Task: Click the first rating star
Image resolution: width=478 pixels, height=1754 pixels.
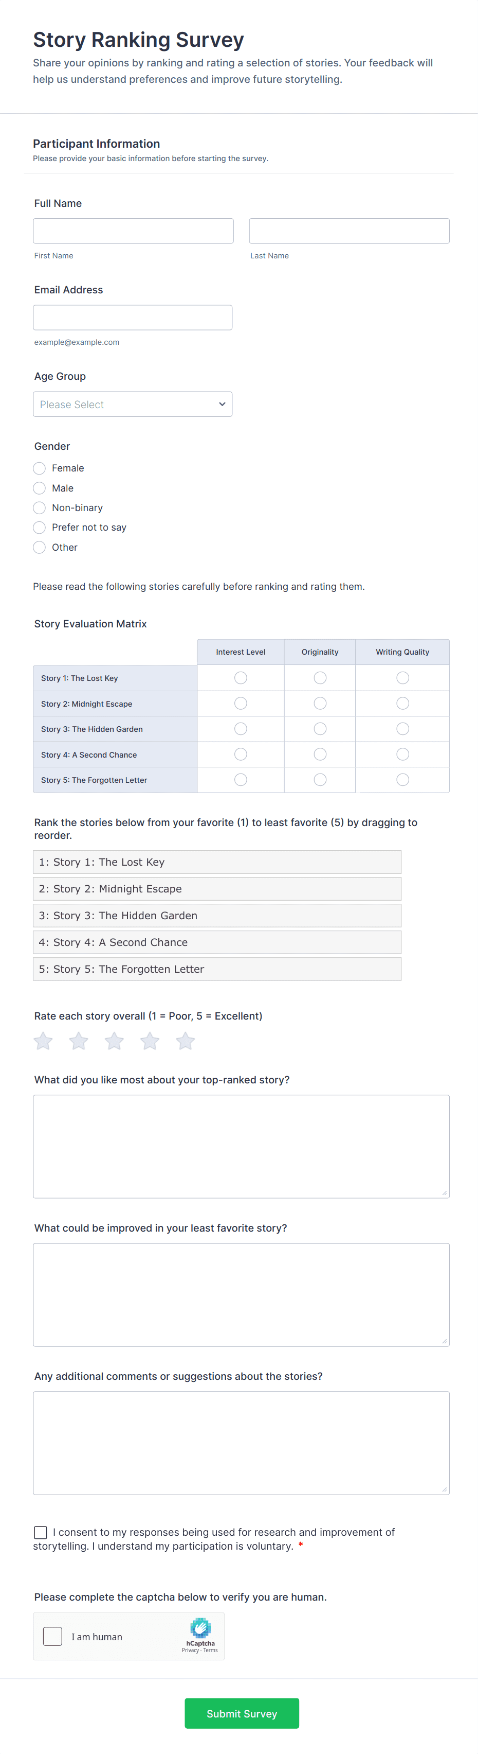Action: pyautogui.click(x=43, y=1041)
